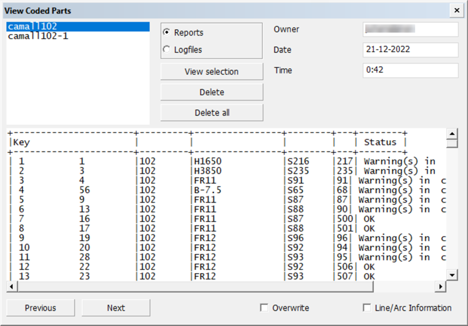Click the Date field showing 21-12-2022
This screenshot has width=468, height=326.
[x=410, y=50]
